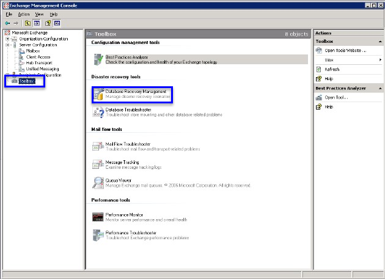The width and height of the screenshot is (385, 279).
Task: Click Help under Best Practices Analyzer actions
Action: [329, 106]
